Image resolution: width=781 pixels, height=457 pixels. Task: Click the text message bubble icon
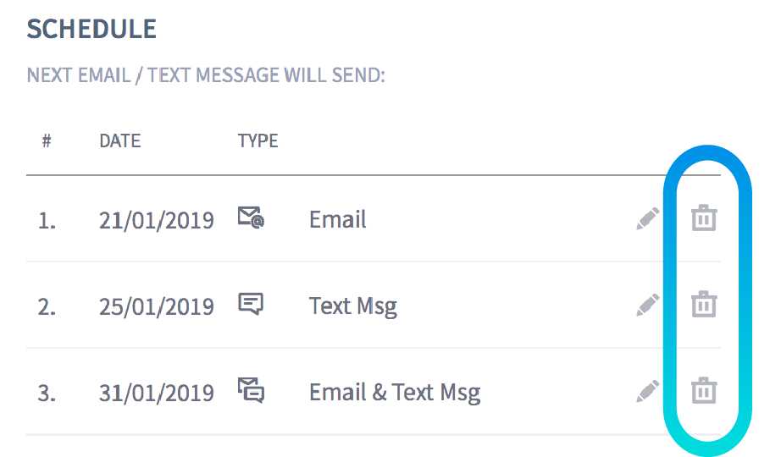[251, 305]
